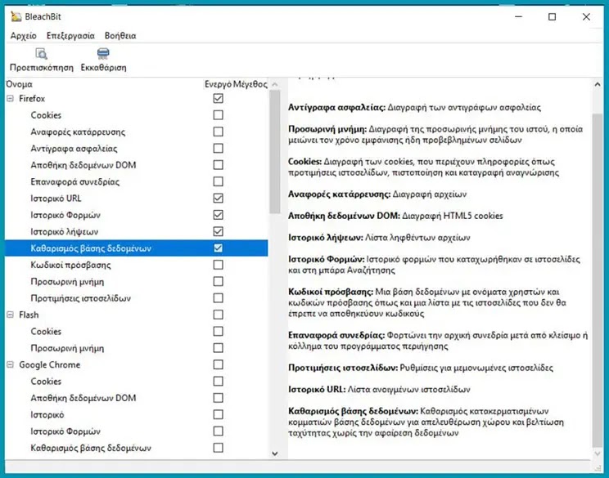Screen dimensions: 609x478
Task: Enable Firefox Προσωρινή μνήμη checkbox
Action: click(x=219, y=281)
